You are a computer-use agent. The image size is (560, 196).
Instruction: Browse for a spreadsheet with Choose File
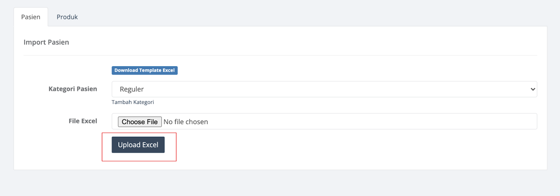pos(140,122)
